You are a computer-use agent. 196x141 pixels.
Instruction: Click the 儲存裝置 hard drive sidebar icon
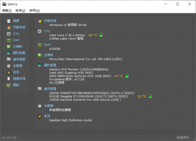click(x=9, y=59)
